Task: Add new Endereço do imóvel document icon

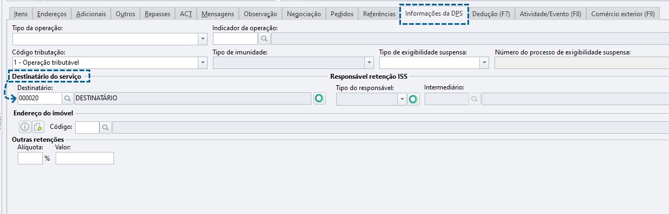Action: point(38,127)
